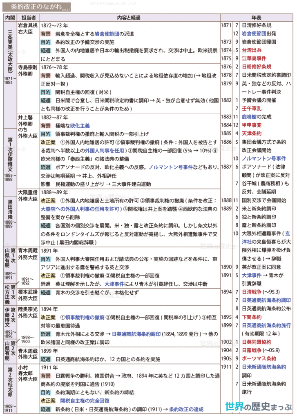Click the blue "外国人判事を任用" phrase
The height and width of the screenshot is (418, 297).
tap(104, 151)
